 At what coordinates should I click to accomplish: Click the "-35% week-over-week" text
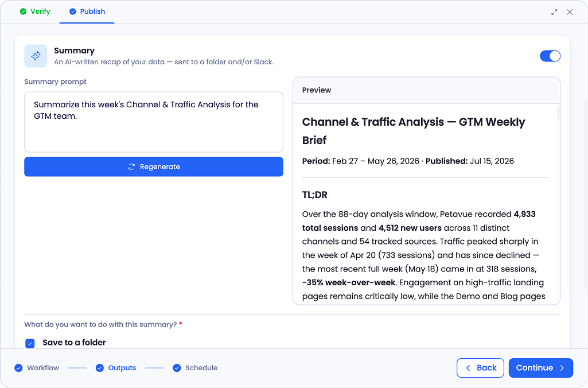point(349,282)
